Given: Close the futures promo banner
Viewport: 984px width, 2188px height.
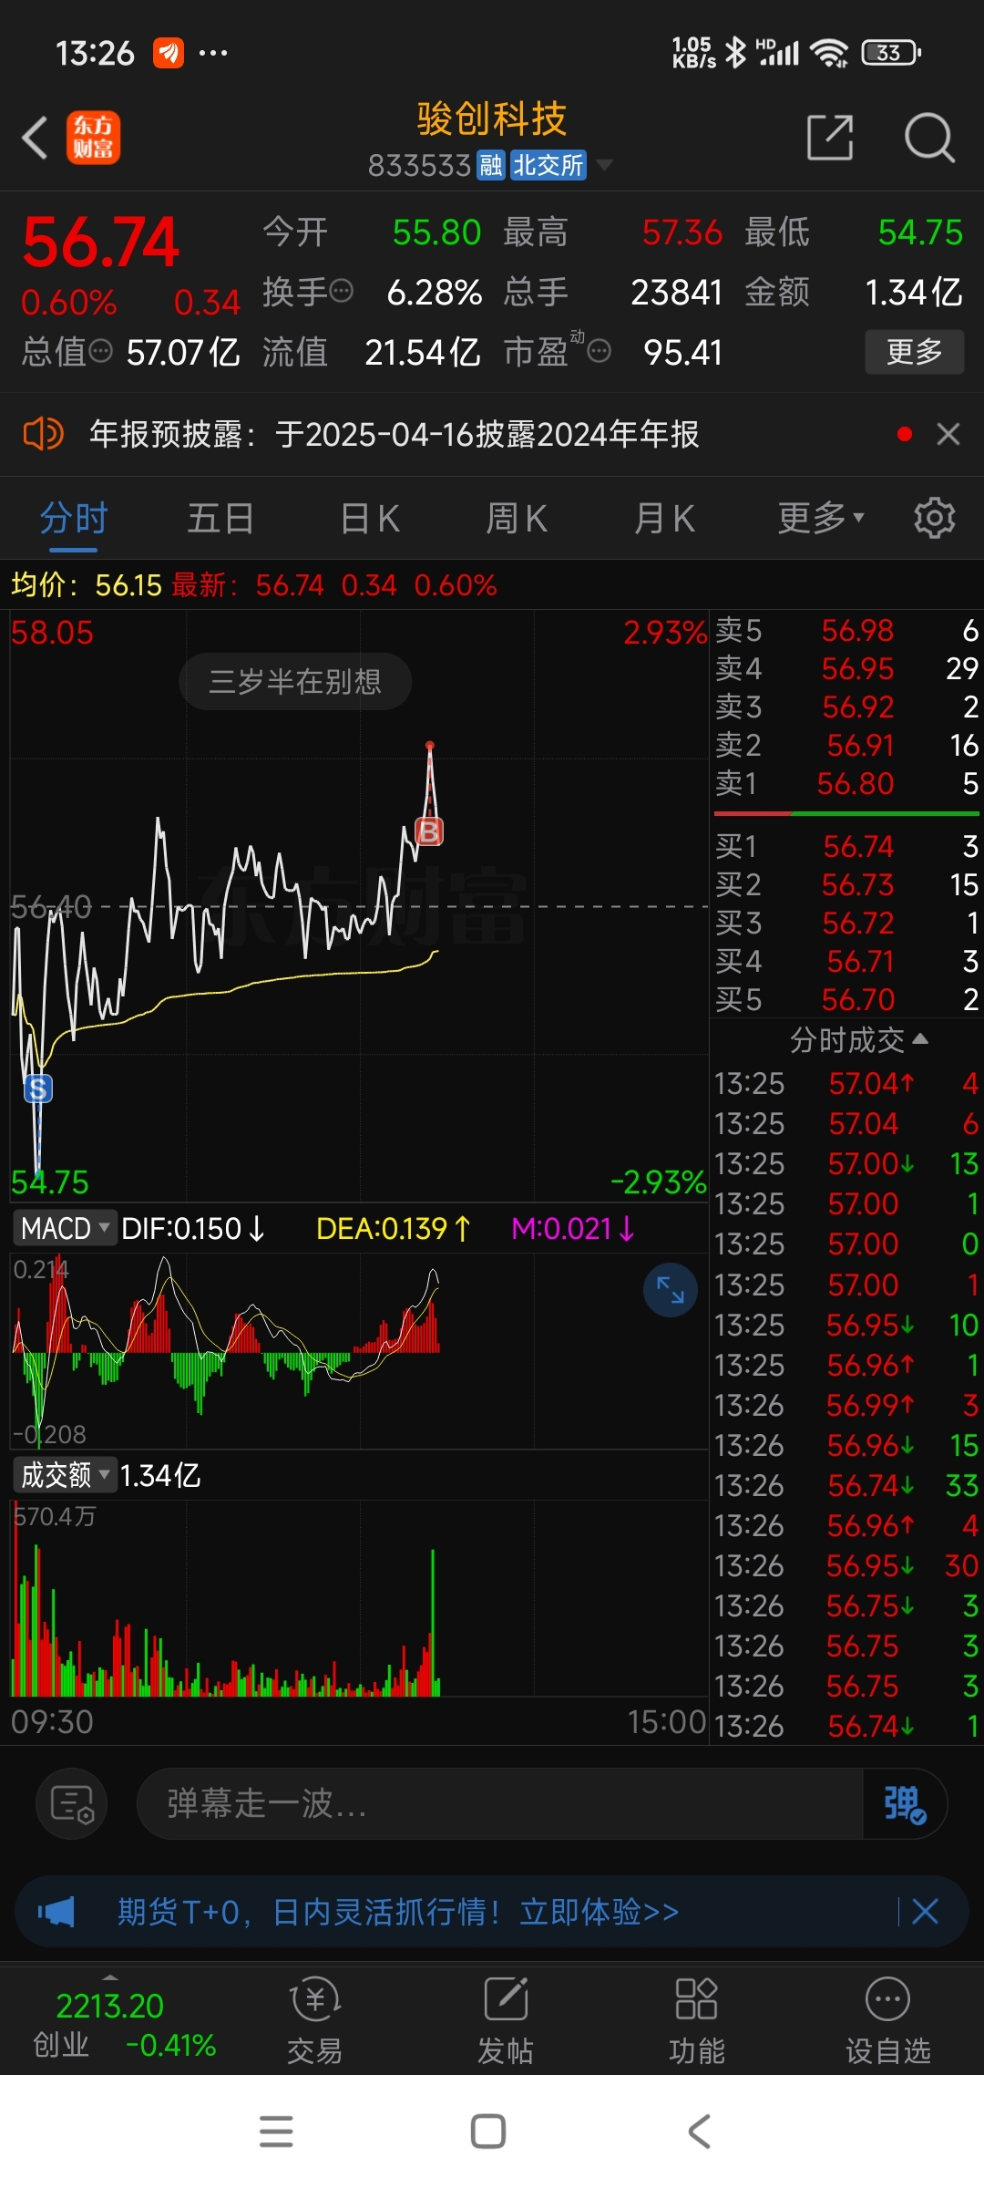Looking at the screenshot, I should [925, 1912].
